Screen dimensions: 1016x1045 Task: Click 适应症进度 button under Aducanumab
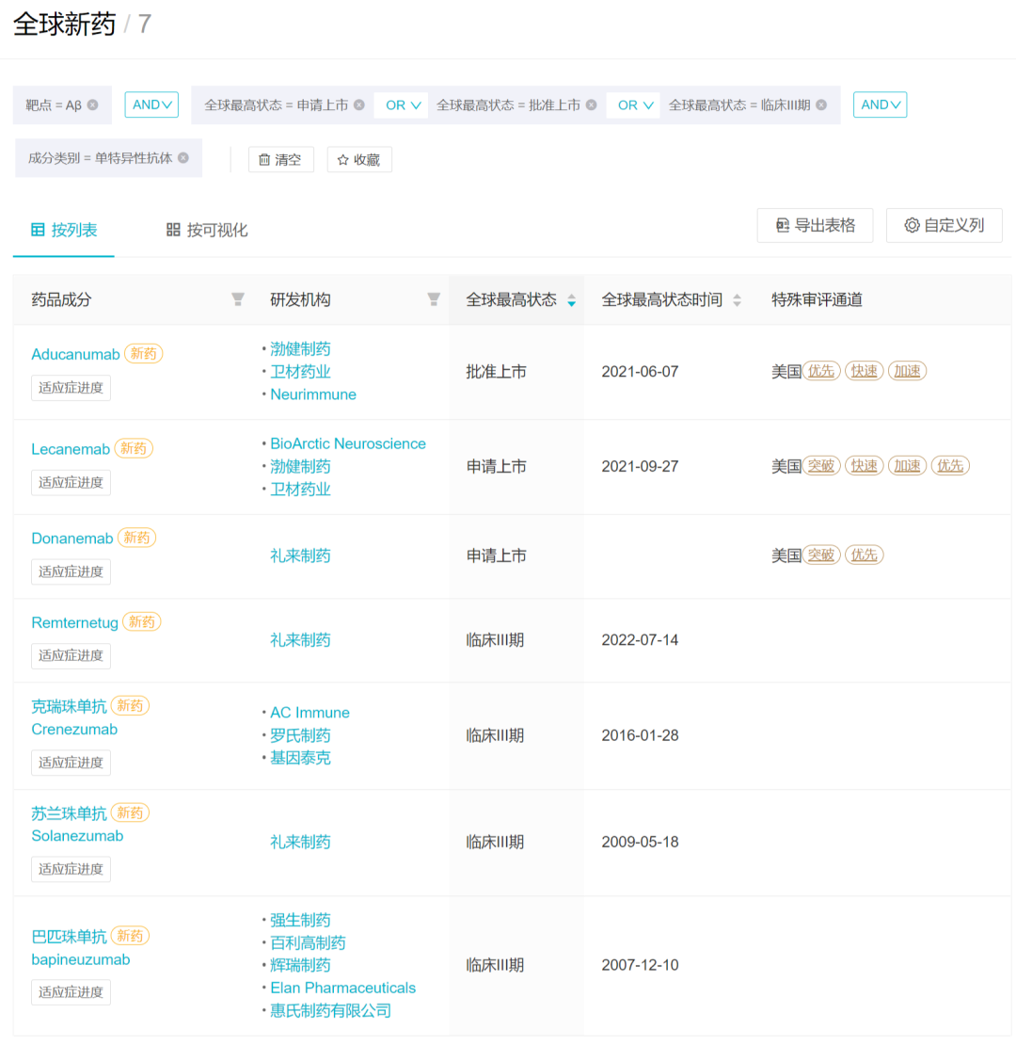pyautogui.click(x=71, y=388)
